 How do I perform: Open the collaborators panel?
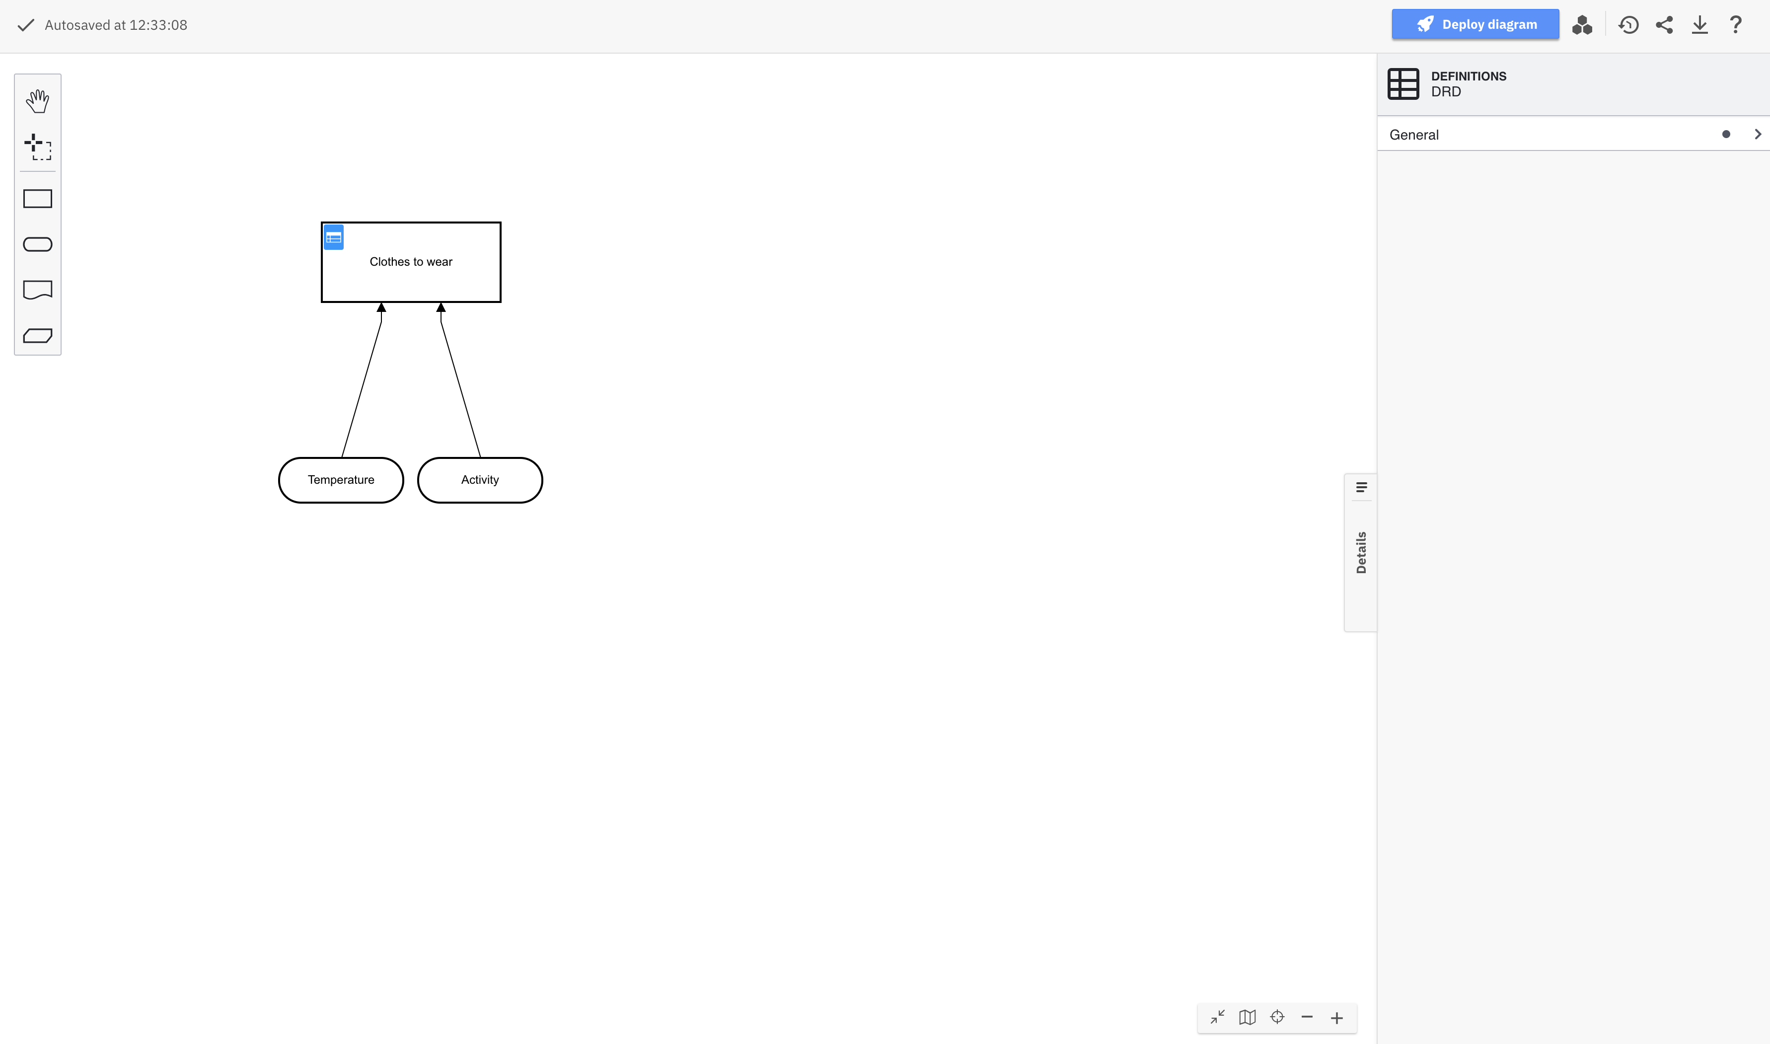pyautogui.click(x=1585, y=25)
